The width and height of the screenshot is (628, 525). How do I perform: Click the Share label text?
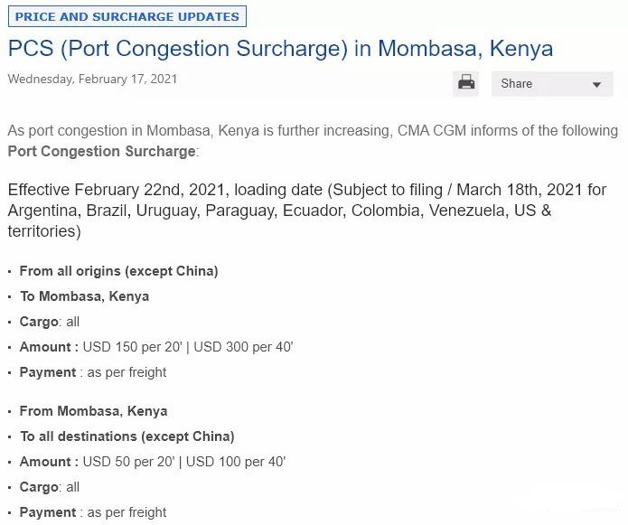pos(516,84)
